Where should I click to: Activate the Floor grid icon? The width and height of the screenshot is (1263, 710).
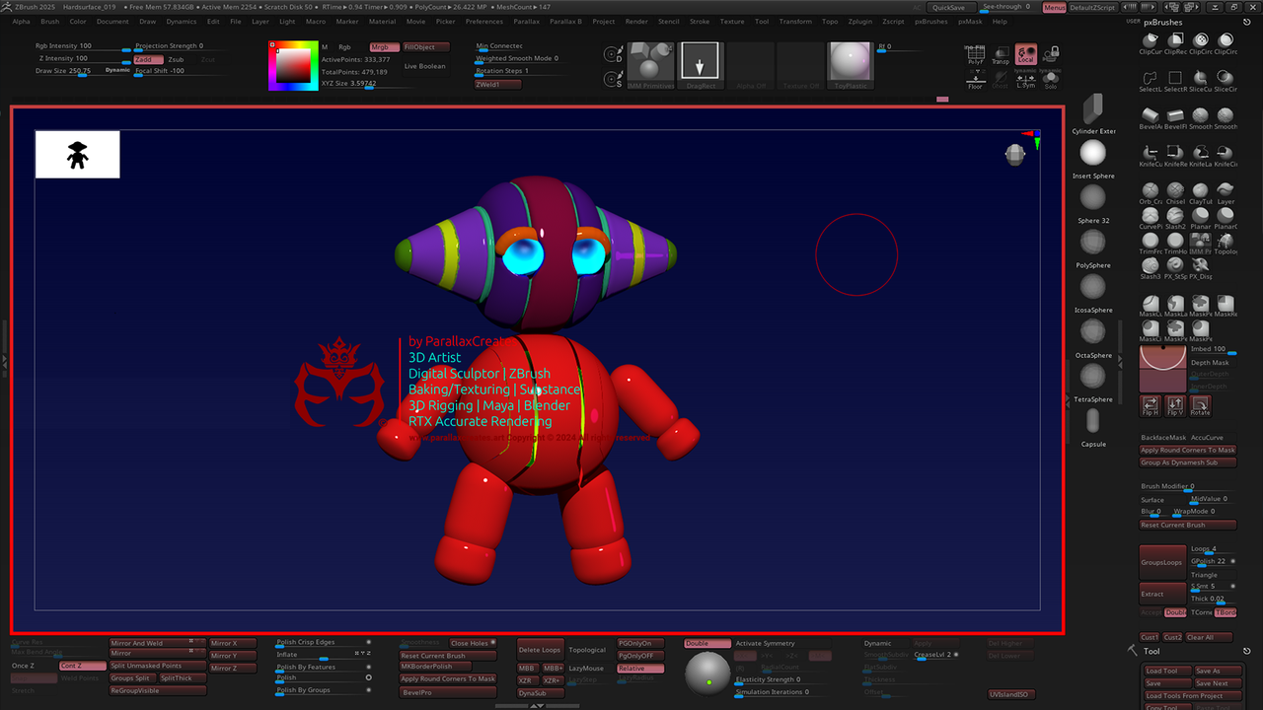coord(976,82)
